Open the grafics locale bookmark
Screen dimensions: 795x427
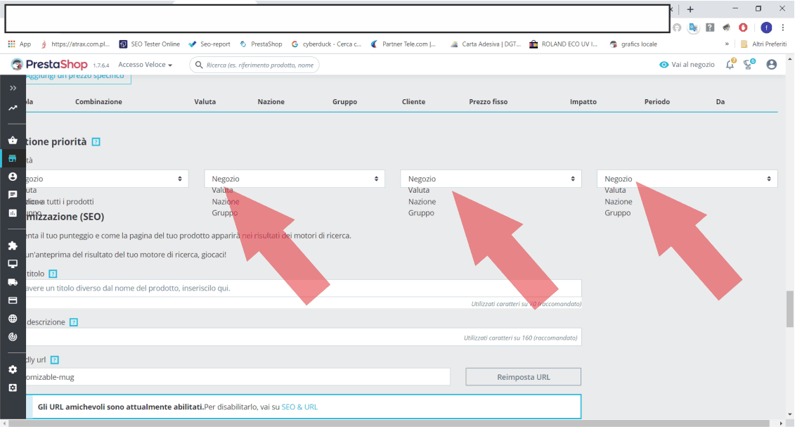(x=633, y=44)
